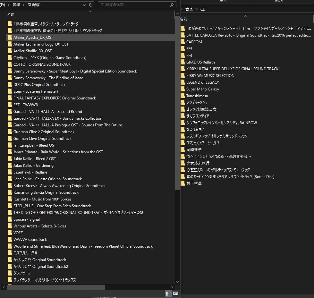Select folder icon of サガフロンティア
The image size is (314, 298).
point(182,116)
